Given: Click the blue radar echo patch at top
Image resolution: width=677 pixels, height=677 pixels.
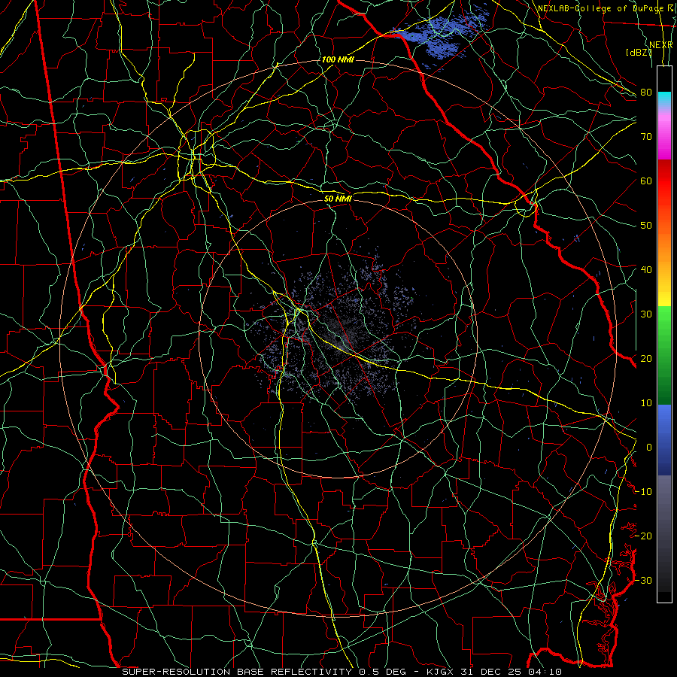Looking at the screenshot, I should [440, 35].
